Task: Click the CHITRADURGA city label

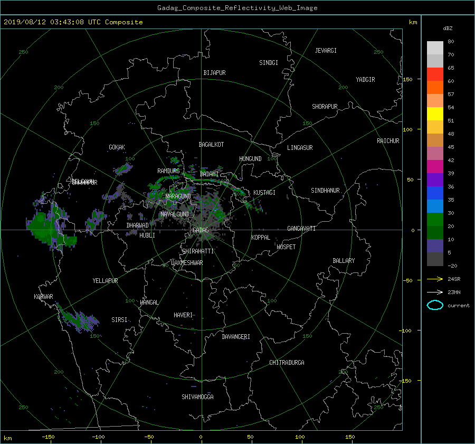Action: click(287, 363)
